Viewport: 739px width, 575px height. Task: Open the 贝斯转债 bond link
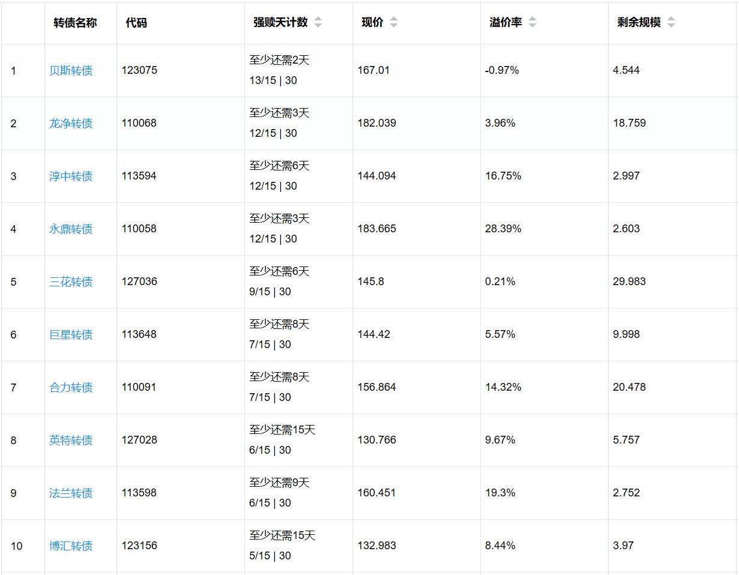tap(71, 71)
